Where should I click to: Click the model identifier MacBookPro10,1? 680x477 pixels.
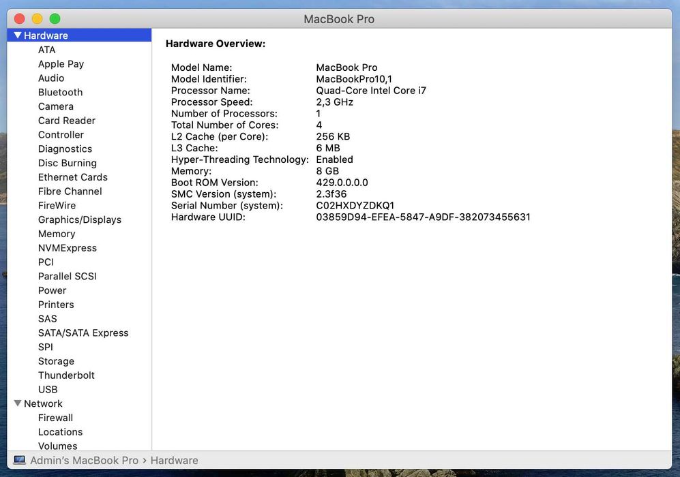click(x=354, y=79)
